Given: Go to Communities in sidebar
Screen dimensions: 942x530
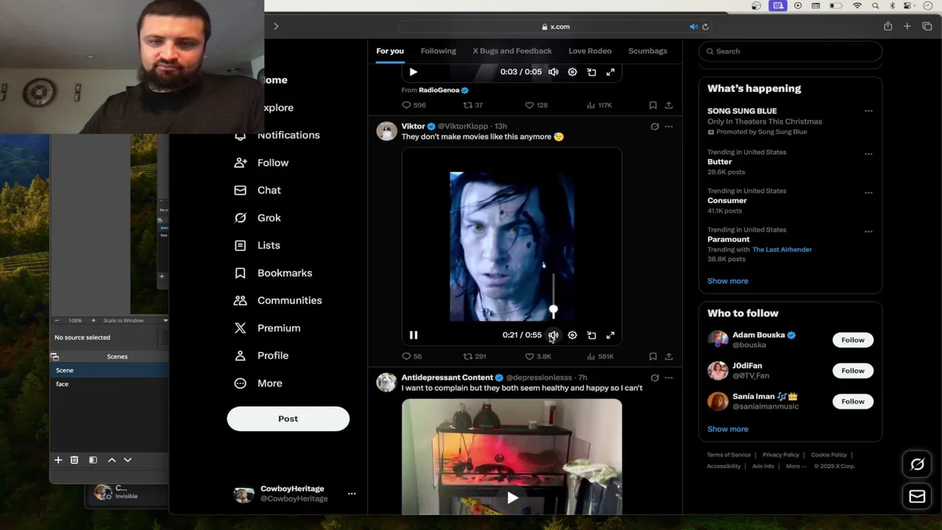Looking at the screenshot, I should pyautogui.click(x=277, y=300).
